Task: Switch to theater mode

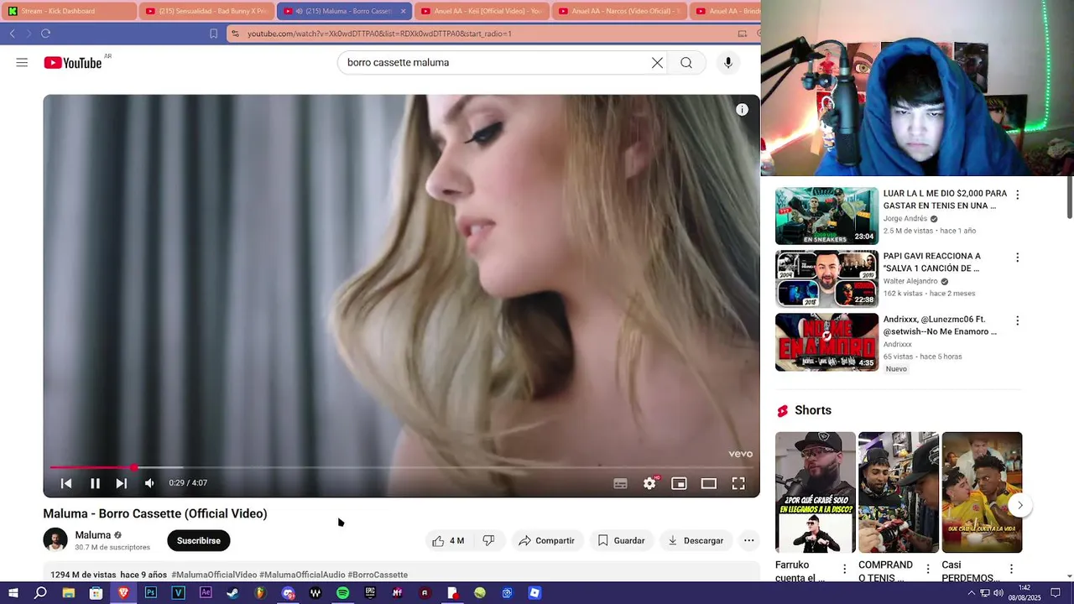Action: [709, 483]
